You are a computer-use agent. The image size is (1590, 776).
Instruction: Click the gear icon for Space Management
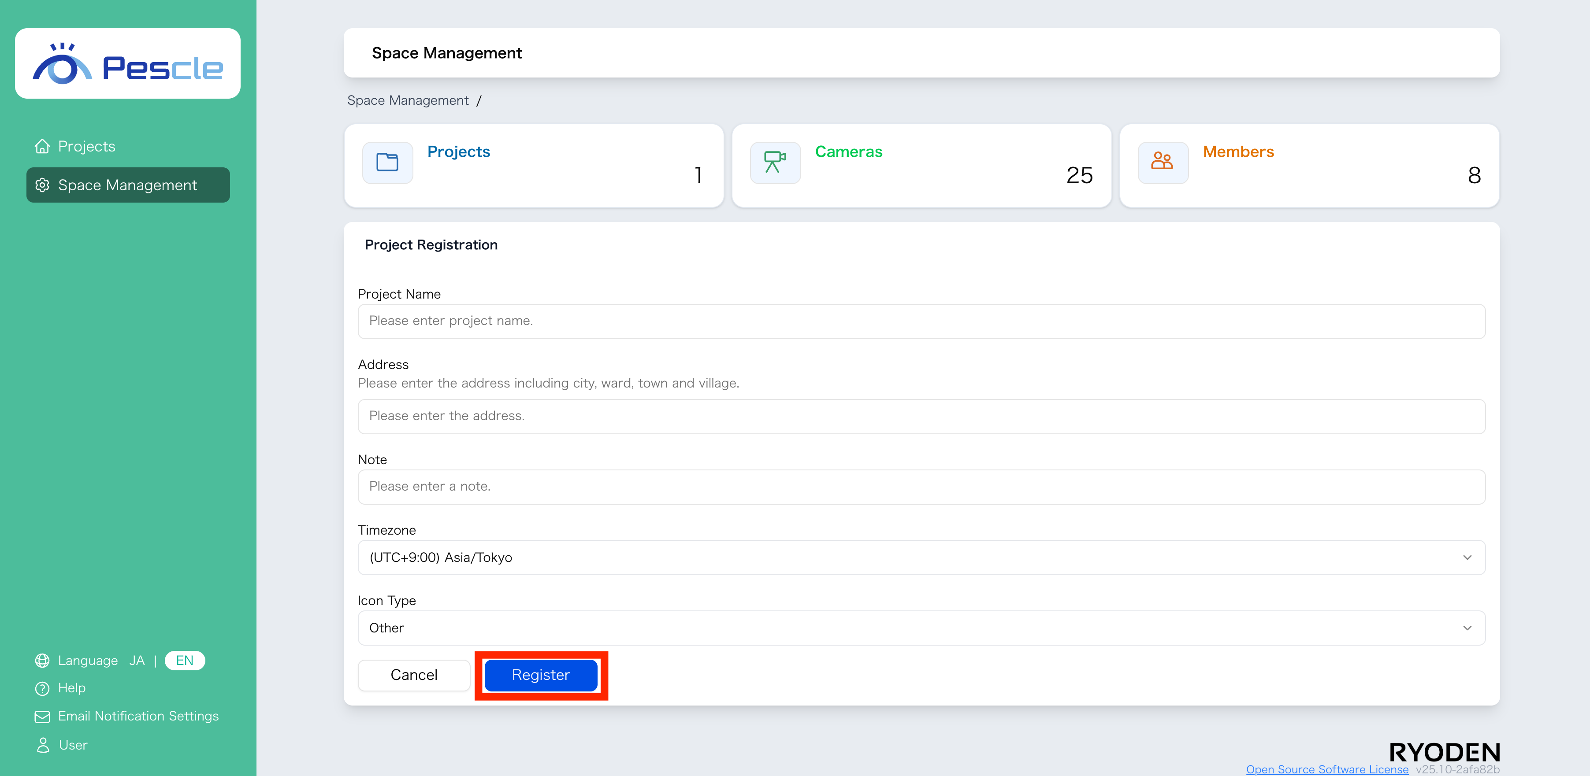[x=43, y=185]
